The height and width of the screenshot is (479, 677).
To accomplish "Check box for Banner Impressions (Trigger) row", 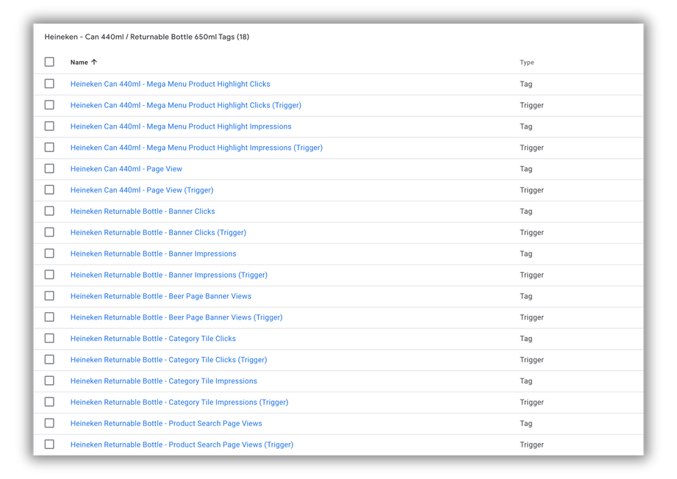I will 49,275.
